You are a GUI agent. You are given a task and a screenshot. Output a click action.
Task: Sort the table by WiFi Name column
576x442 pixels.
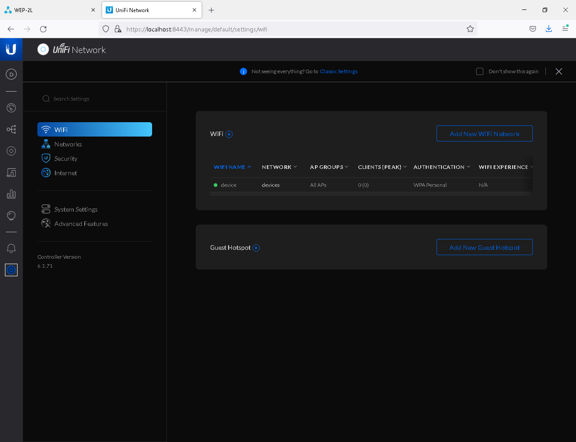coord(232,167)
